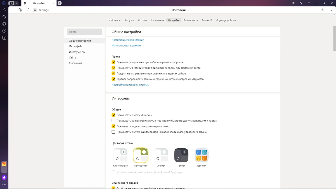336x189 pixels.
Task: Click the site protection icon before settings
Action: tap(35, 10)
